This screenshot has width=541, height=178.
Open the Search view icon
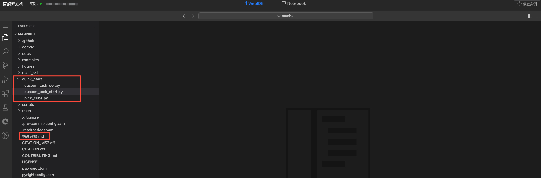[x=5, y=52]
